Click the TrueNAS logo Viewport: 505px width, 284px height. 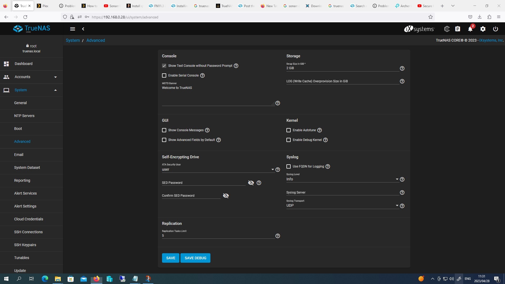(x=32, y=29)
